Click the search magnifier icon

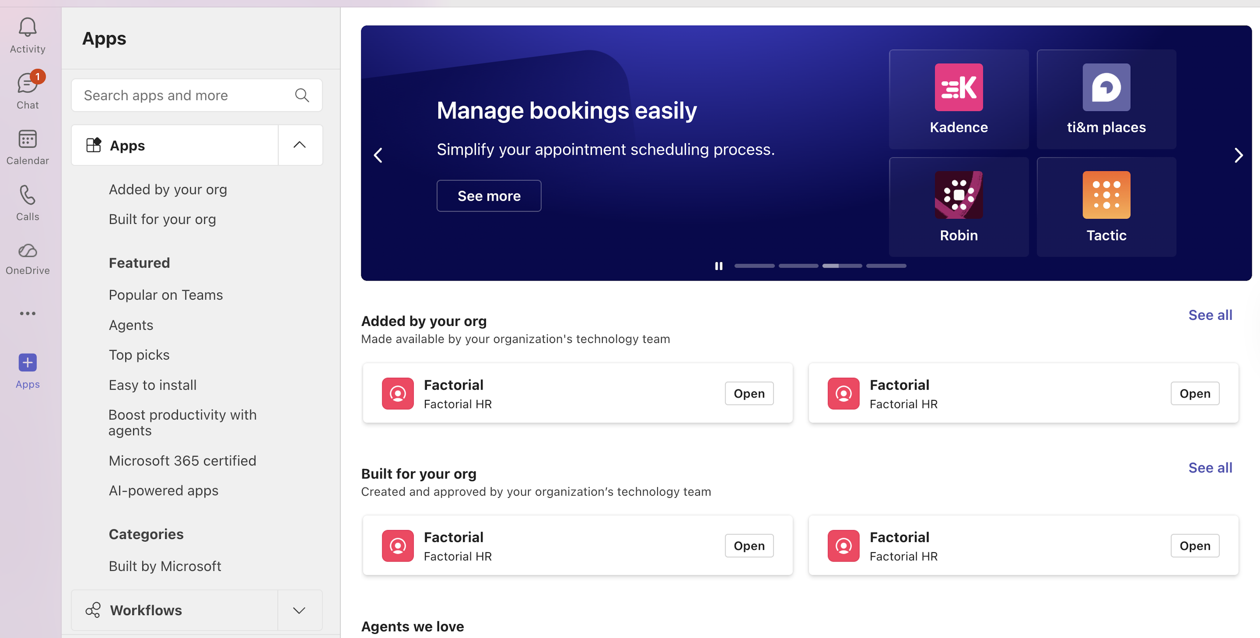click(302, 96)
